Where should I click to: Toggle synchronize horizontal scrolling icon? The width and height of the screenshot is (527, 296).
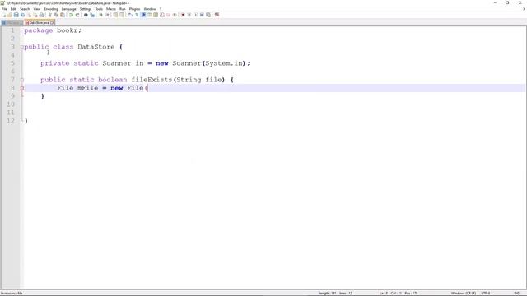pos(122,15)
